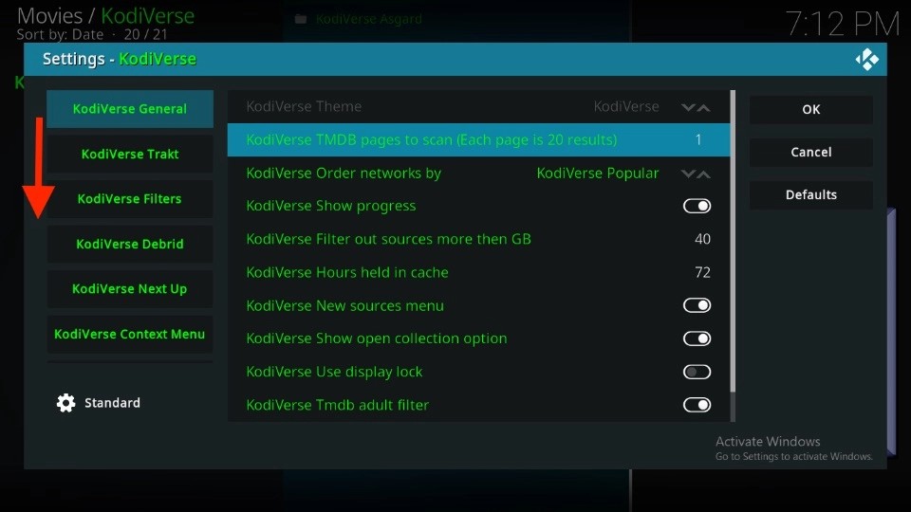Toggle KodiVerse Show progress switch
This screenshot has height=512, width=911.
coord(697,206)
